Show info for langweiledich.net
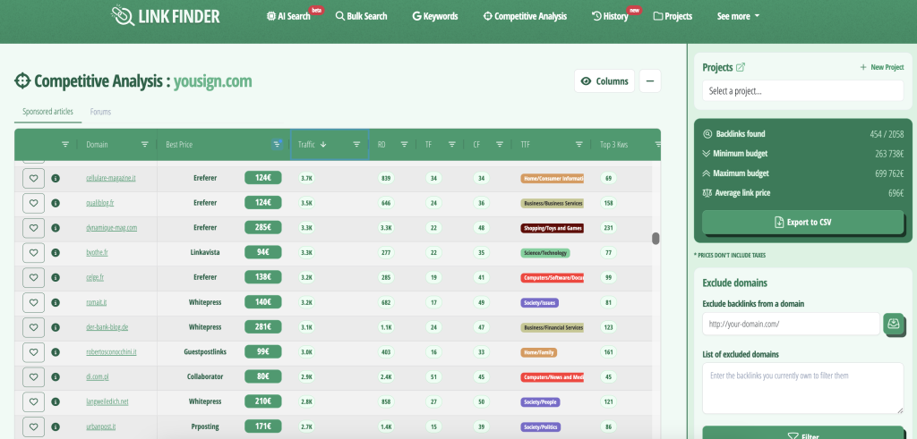 click(56, 402)
